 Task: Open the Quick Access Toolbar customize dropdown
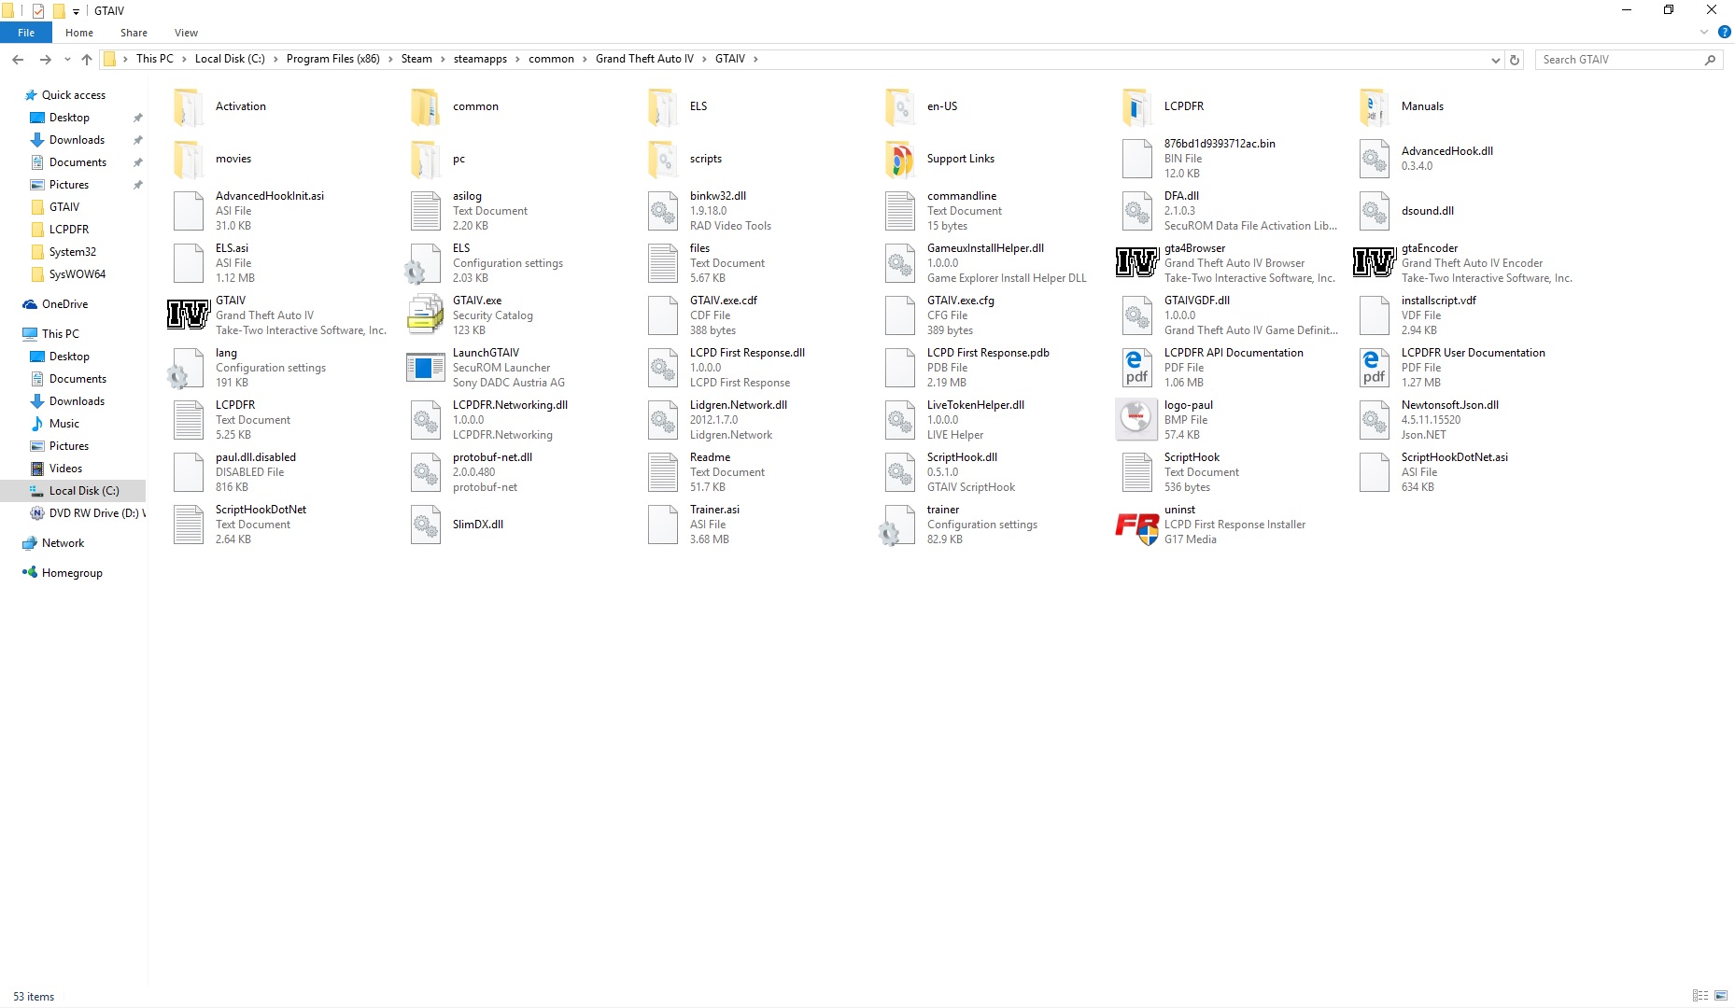(x=77, y=11)
